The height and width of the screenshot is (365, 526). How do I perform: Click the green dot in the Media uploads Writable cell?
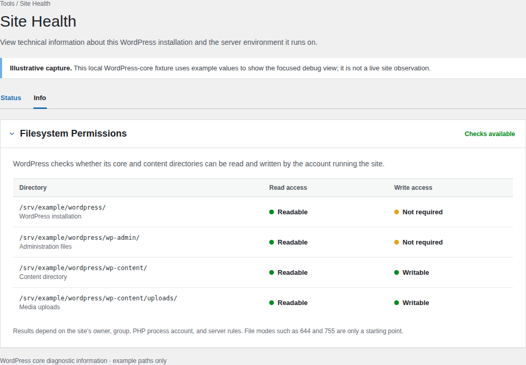396,302
